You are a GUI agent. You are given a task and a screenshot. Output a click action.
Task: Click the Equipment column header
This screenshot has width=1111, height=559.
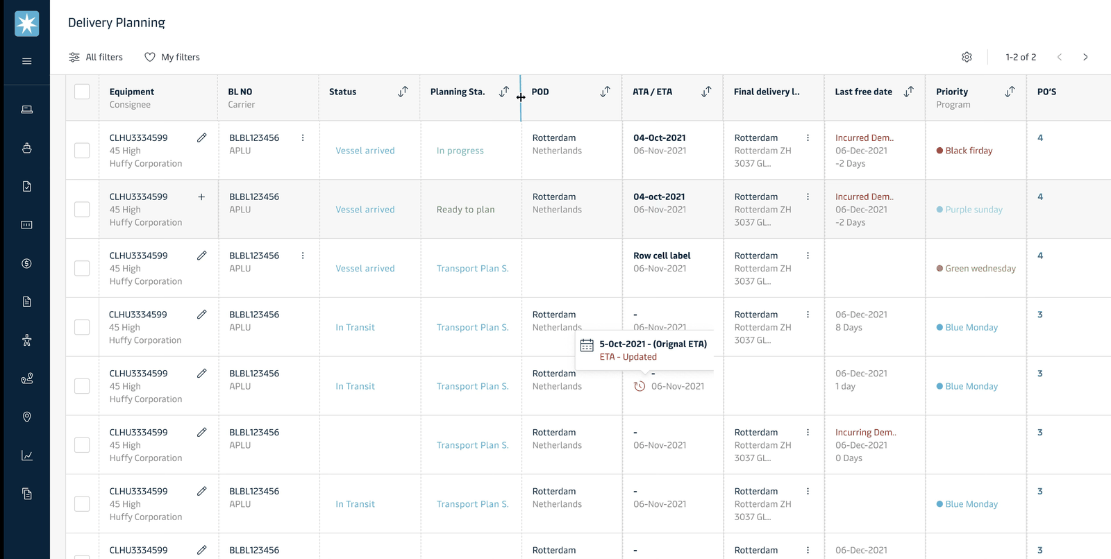(132, 92)
